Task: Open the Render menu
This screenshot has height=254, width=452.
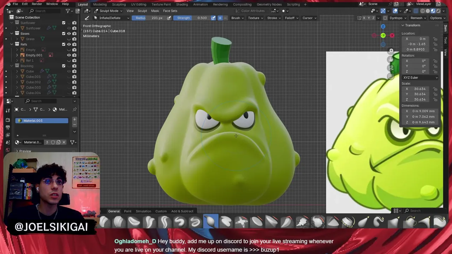Action: (x=37, y=4)
